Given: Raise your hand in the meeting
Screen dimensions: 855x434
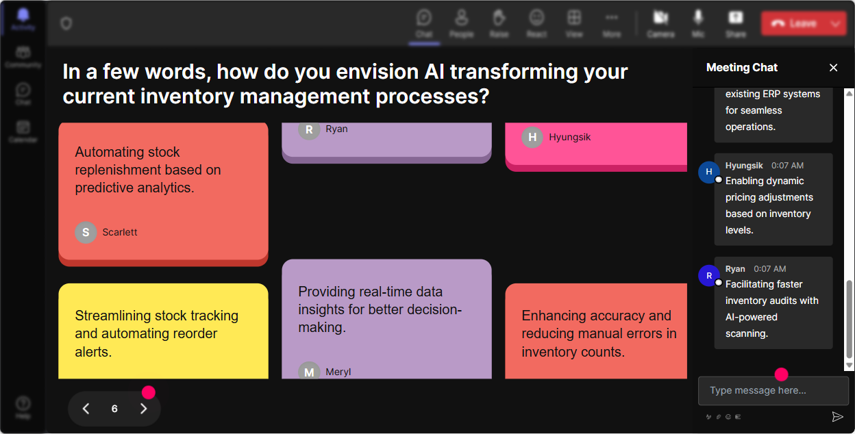Looking at the screenshot, I should [499, 23].
